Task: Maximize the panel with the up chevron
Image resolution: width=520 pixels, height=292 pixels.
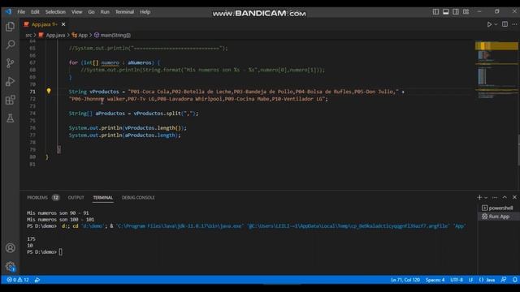Action: (505, 197)
